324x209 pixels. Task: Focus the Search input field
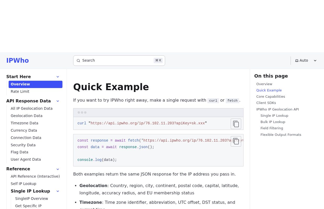119,61
